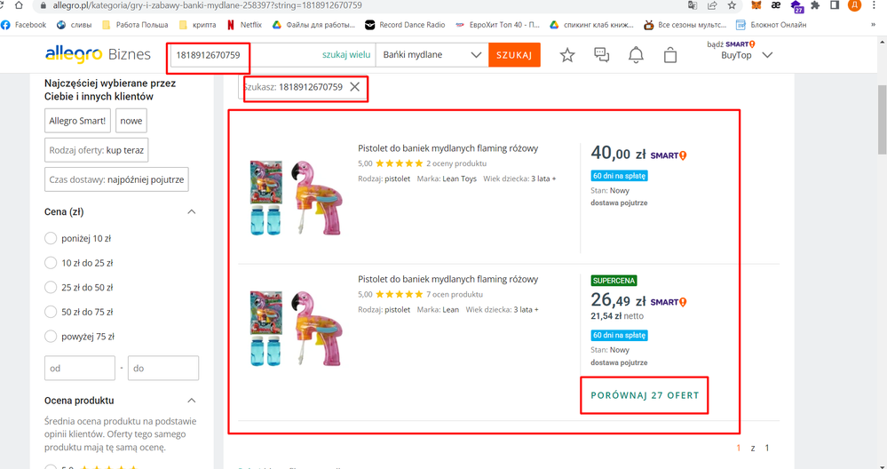This screenshot has height=469, width=887.
Task: Open the browser extensions puzzle icon
Action: click(x=815, y=5)
